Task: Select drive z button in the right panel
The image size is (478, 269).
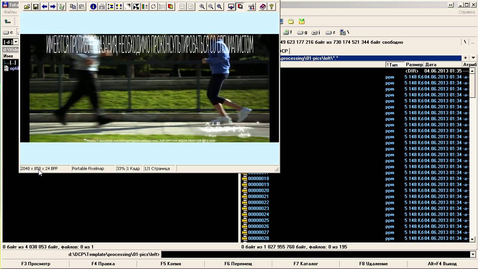Action: pos(330,33)
